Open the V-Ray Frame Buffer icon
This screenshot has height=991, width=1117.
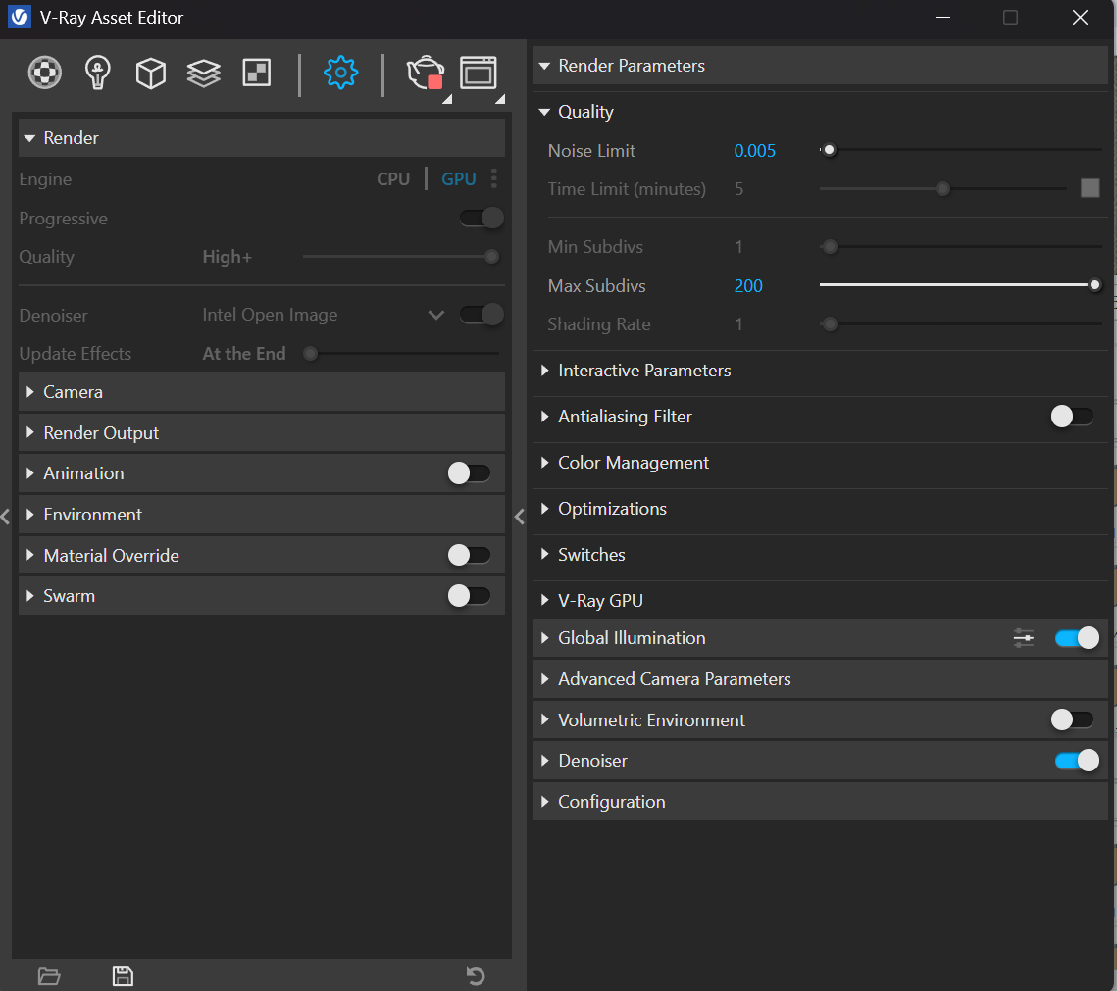[x=478, y=73]
